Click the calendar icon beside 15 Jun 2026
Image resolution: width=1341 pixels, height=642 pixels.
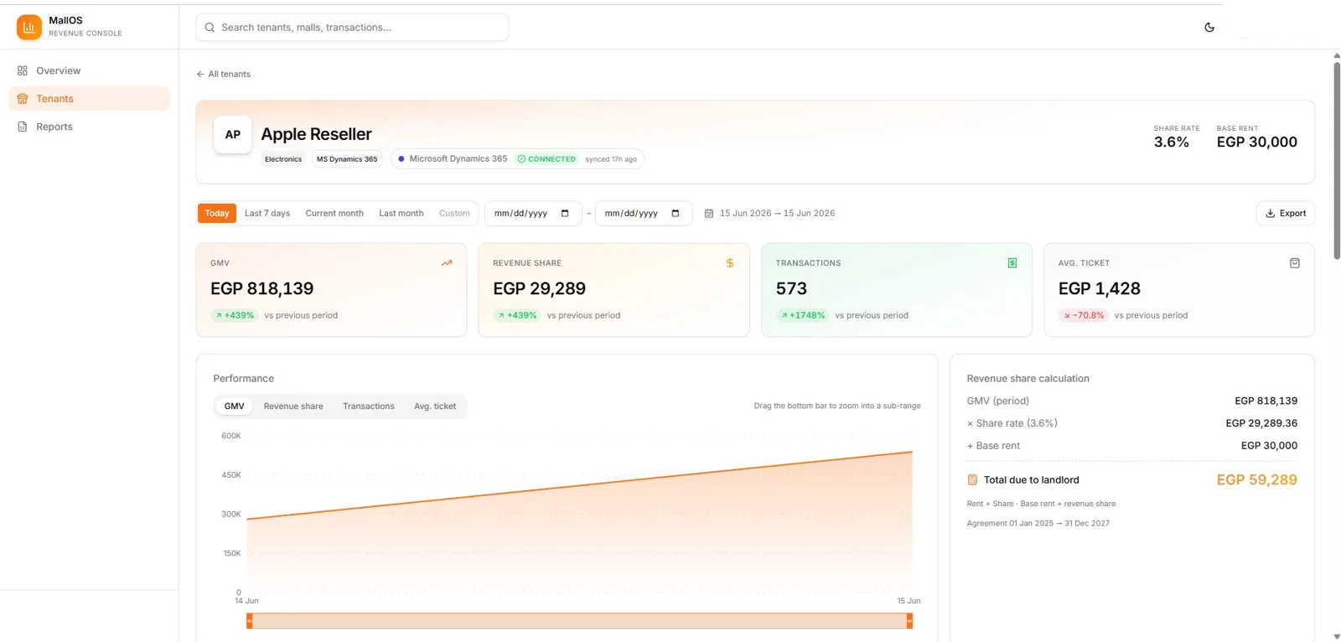point(708,213)
